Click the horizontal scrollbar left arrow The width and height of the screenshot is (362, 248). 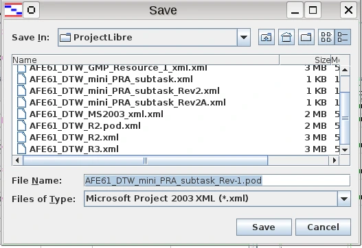pos(17,160)
